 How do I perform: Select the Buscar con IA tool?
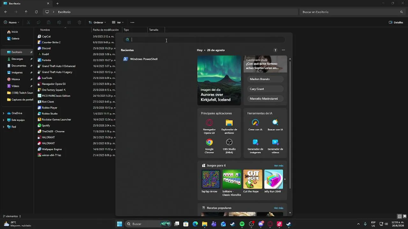[x=275, y=125]
